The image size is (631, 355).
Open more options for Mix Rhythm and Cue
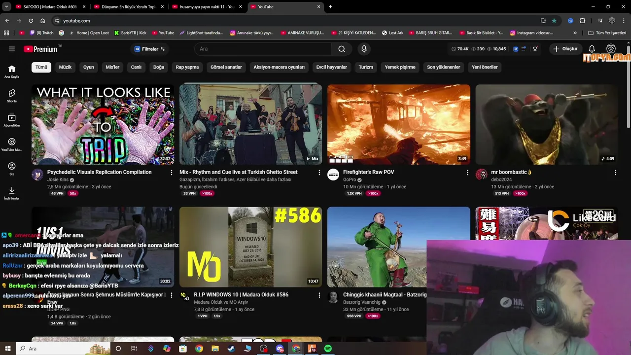(x=319, y=173)
